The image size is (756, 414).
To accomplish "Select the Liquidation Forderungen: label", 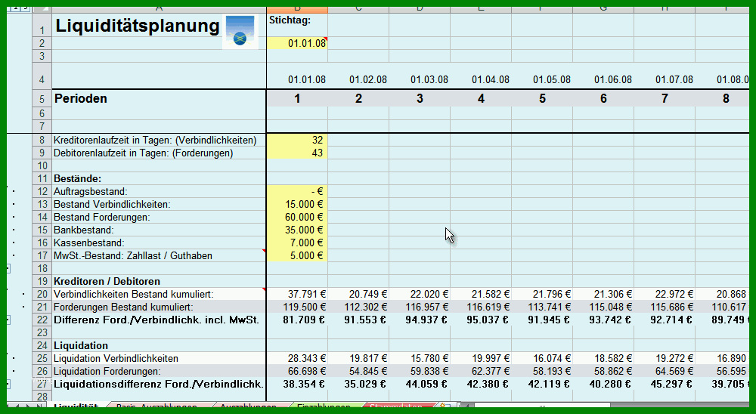I will (107, 372).
